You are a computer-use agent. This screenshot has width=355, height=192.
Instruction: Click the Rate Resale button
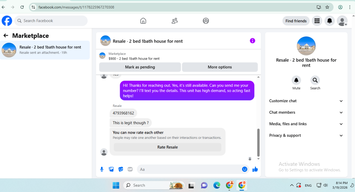tap(168, 147)
